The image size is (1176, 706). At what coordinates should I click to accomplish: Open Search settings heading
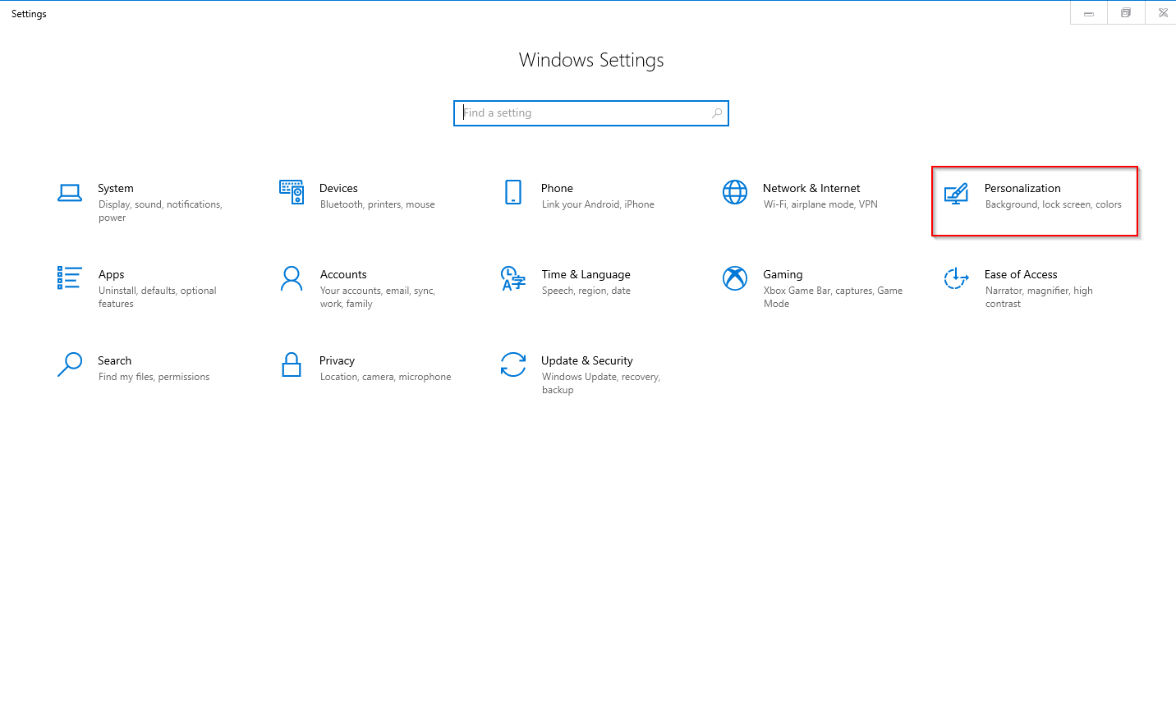click(114, 360)
